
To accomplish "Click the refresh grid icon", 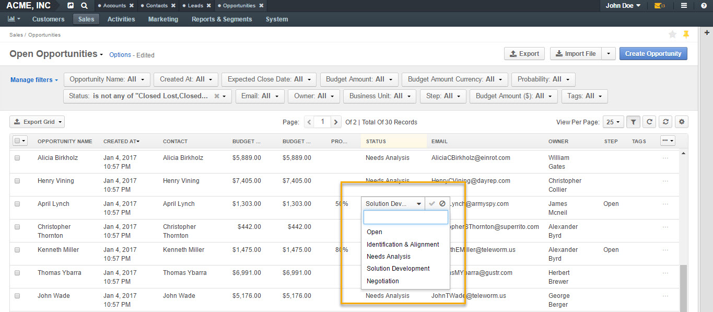I will tap(649, 122).
